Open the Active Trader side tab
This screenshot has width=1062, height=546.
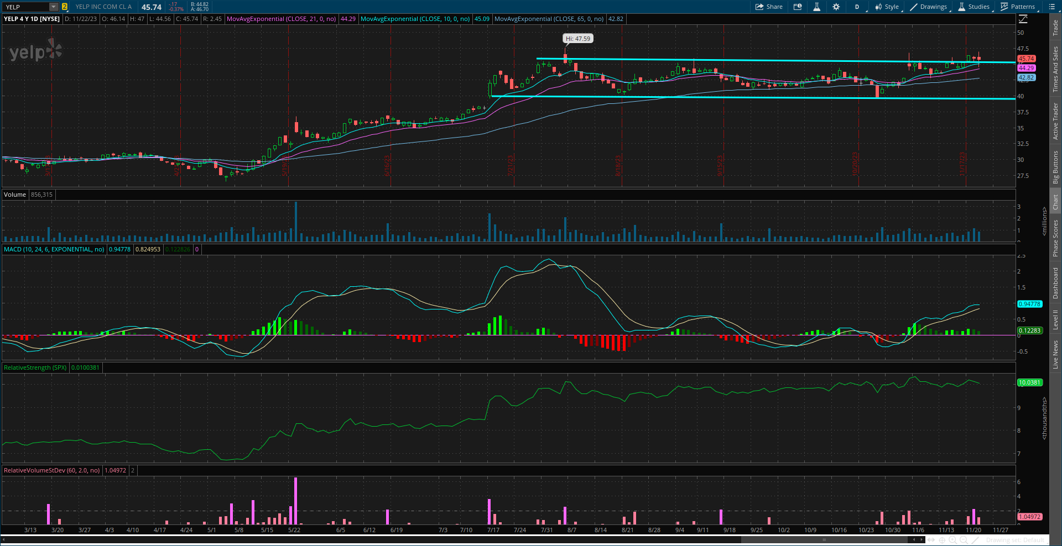pyautogui.click(x=1055, y=121)
